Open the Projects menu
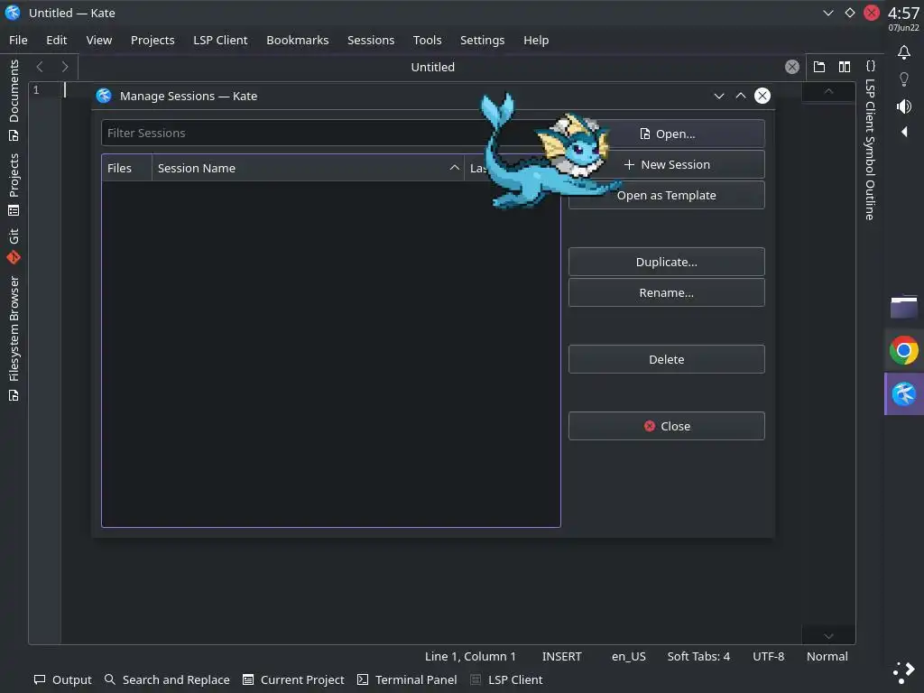Viewport: 924px width, 693px height. 152,40
